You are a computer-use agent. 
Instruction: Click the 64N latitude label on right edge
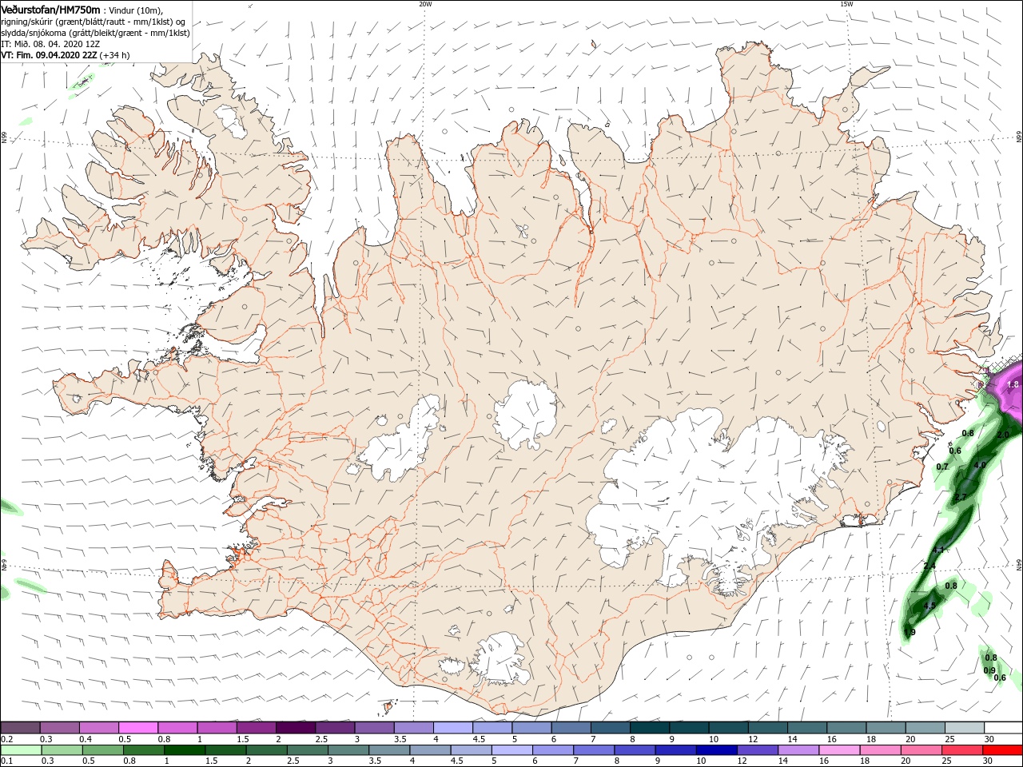coord(1019,565)
